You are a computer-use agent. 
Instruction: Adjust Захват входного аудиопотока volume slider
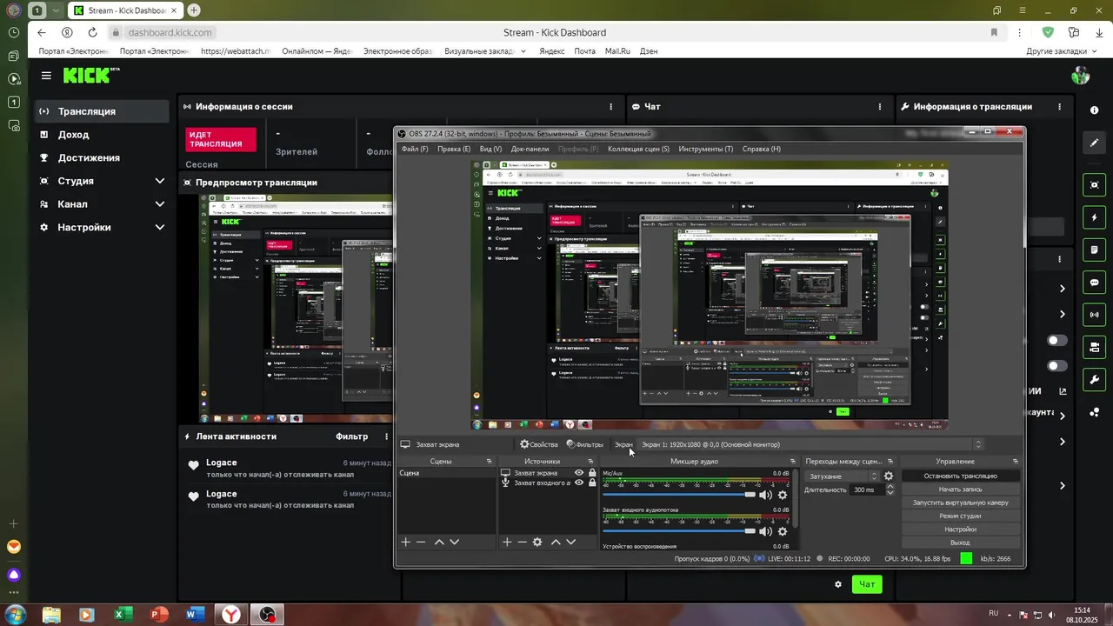(x=679, y=531)
